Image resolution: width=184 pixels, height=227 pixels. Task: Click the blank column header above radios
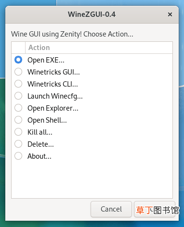pyautogui.click(x=18, y=48)
